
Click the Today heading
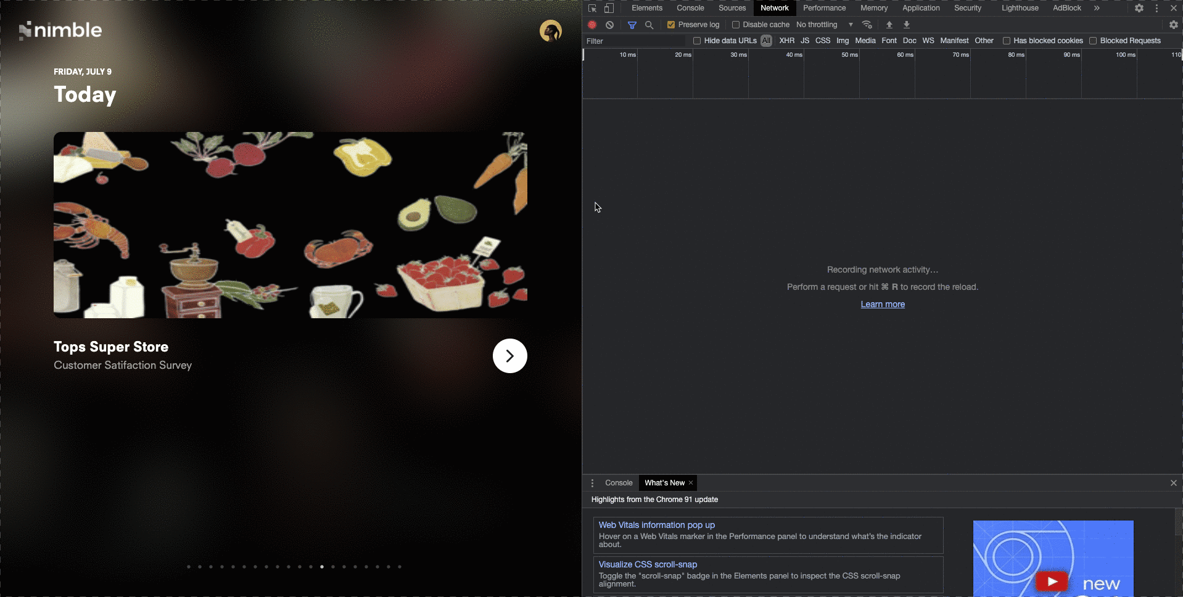85,94
